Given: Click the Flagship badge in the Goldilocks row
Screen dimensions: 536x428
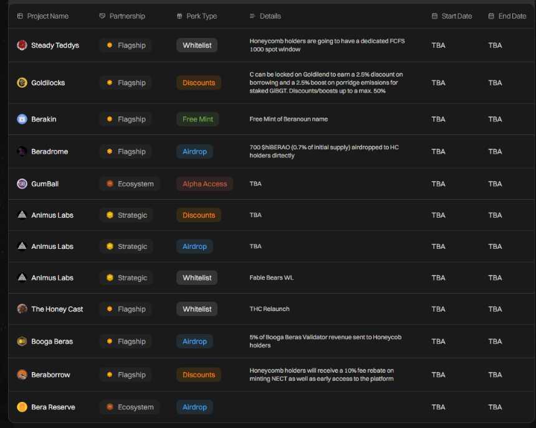Looking at the screenshot, I should point(125,83).
